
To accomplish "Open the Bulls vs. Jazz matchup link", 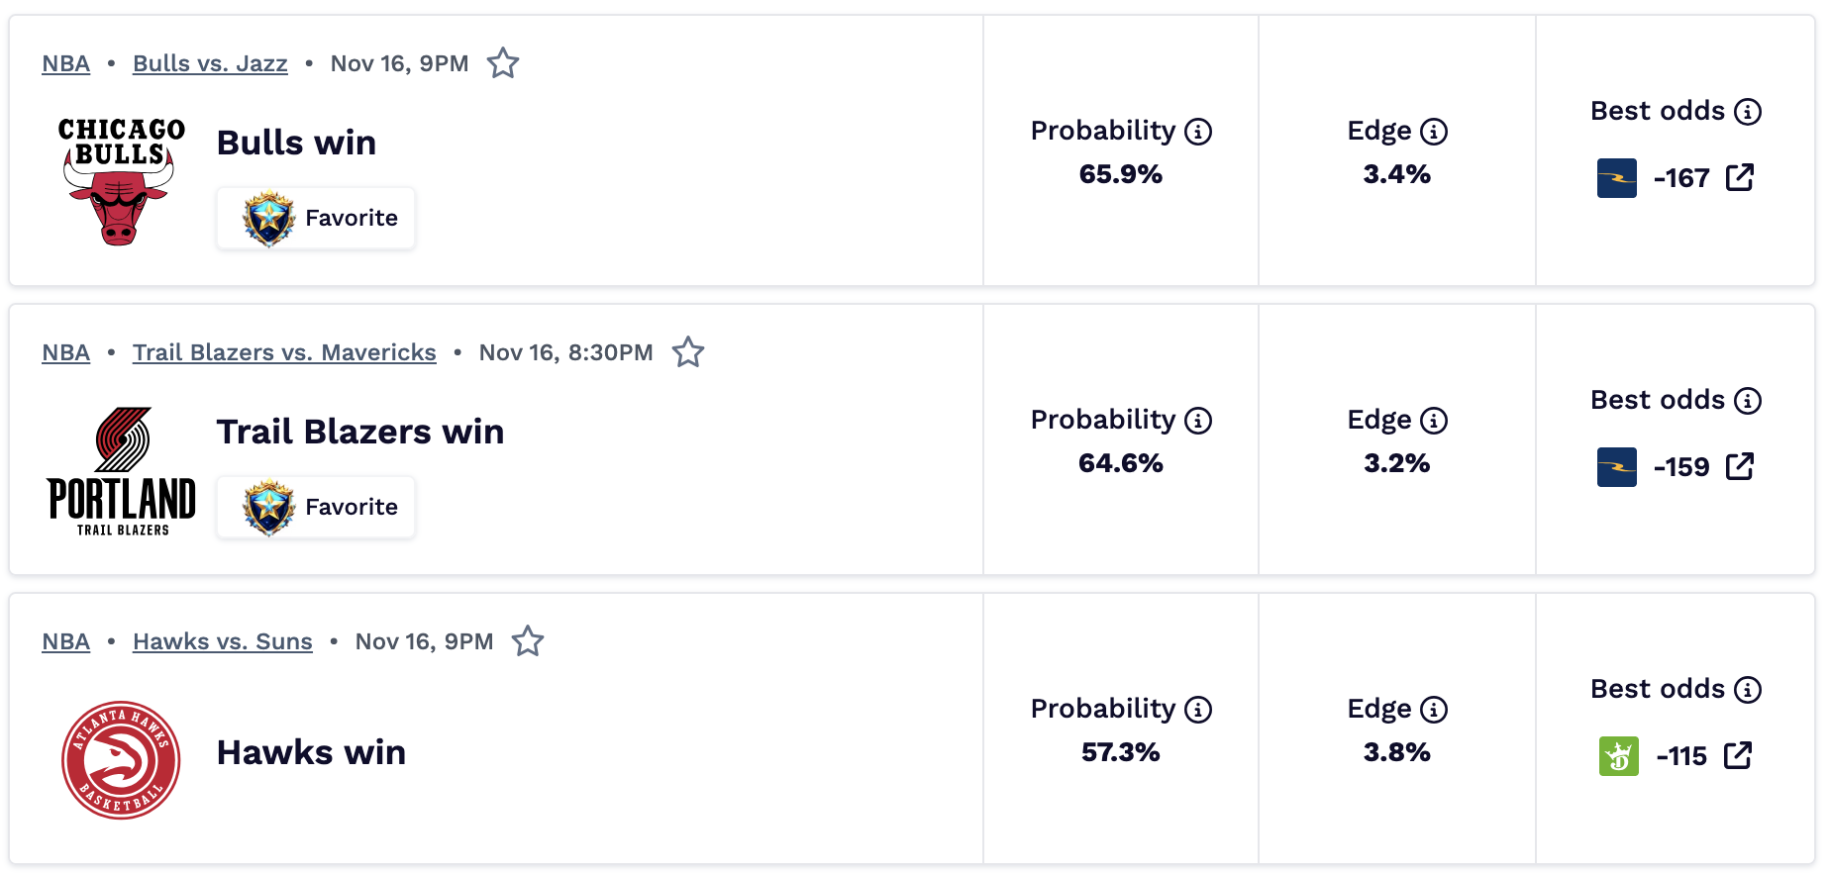I will tap(210, 62).
